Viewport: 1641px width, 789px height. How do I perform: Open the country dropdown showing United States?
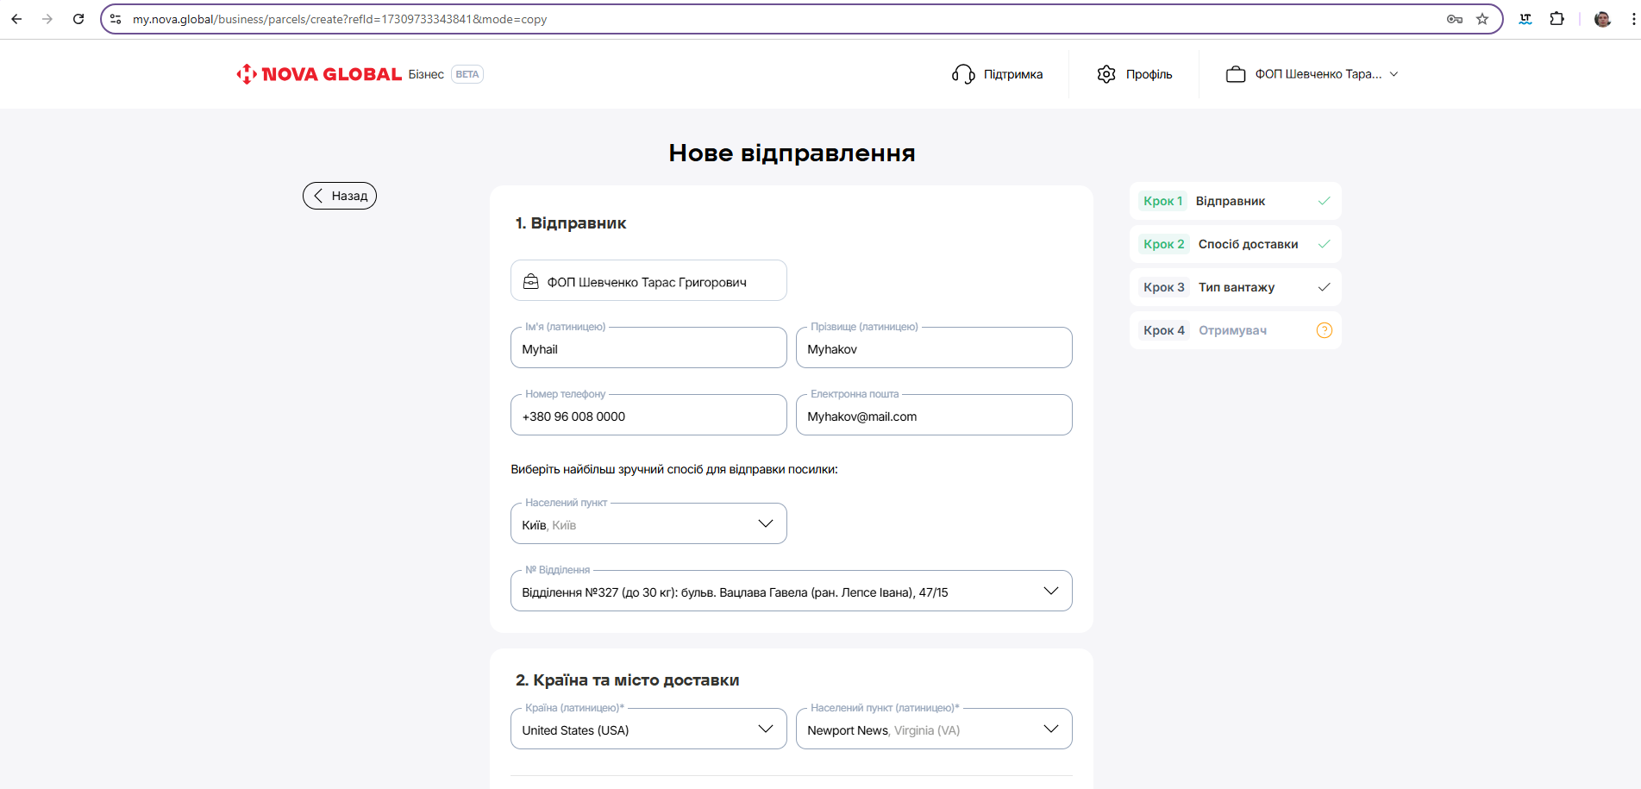(648, 730)
